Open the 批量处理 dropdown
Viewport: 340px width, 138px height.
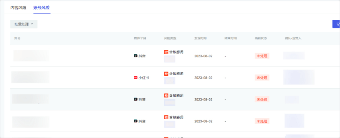pos(24,24)
